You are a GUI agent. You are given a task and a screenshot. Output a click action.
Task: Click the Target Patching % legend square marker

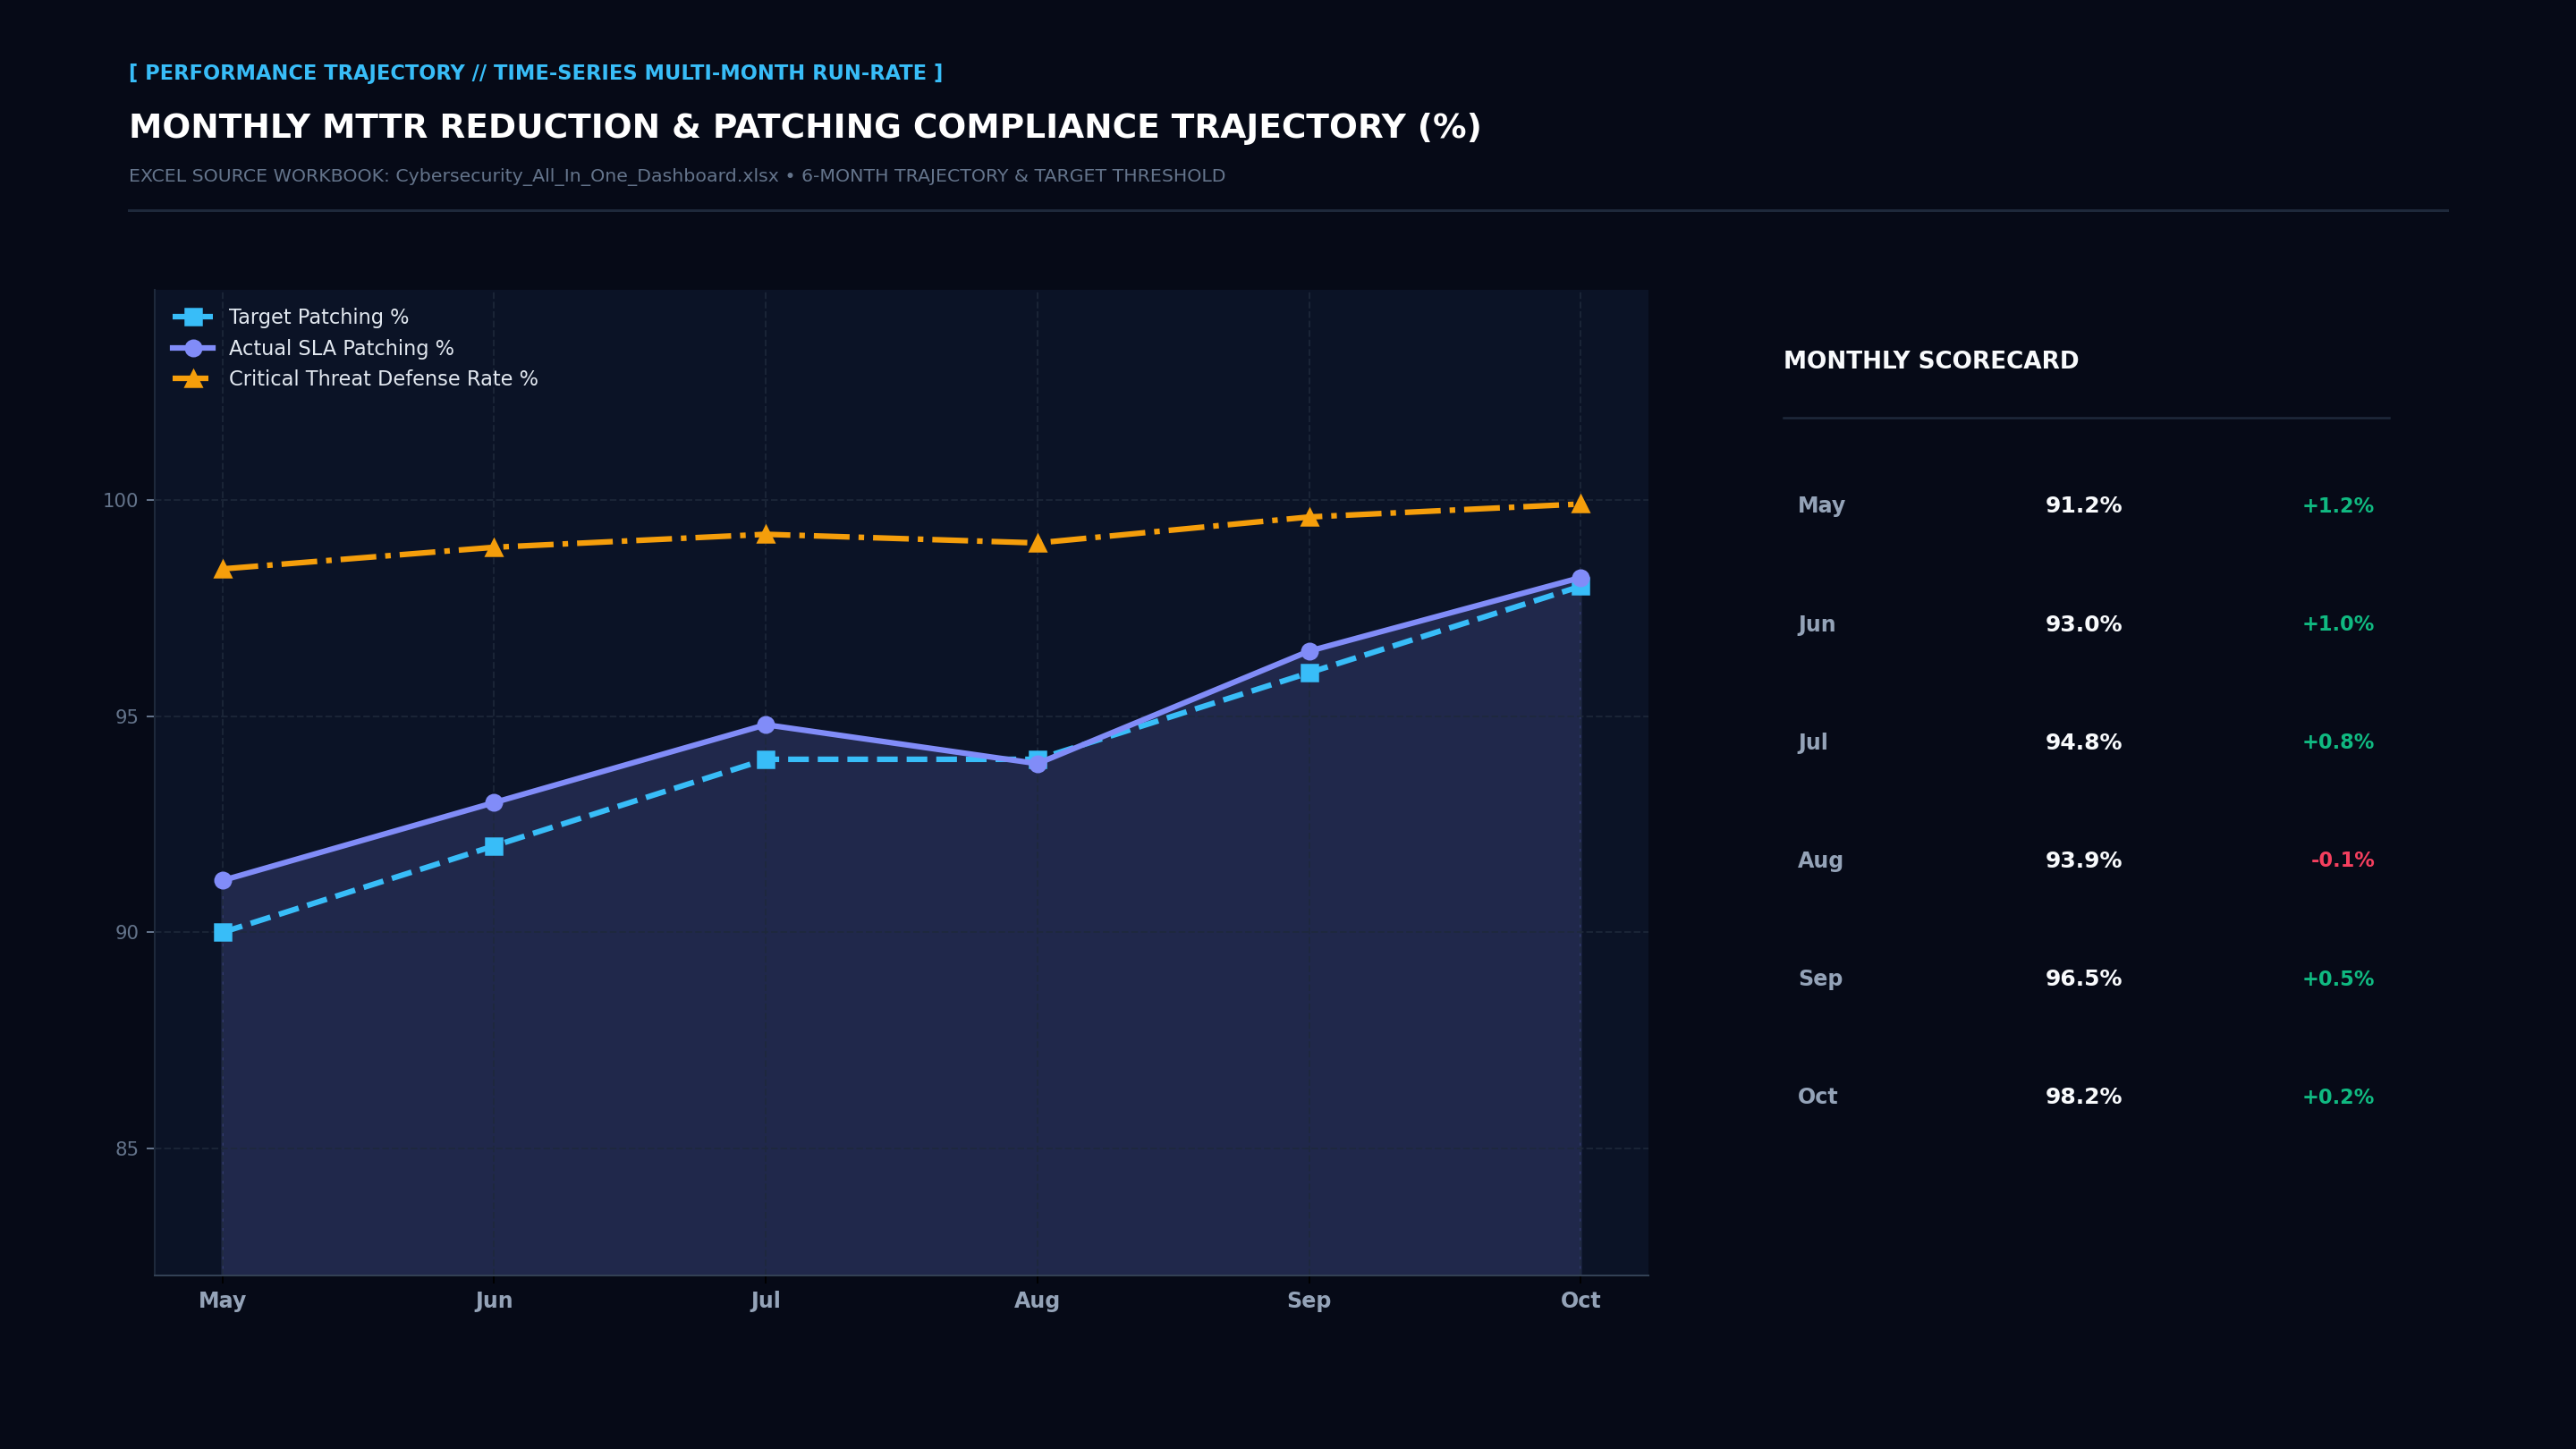[x=193, y=317]
